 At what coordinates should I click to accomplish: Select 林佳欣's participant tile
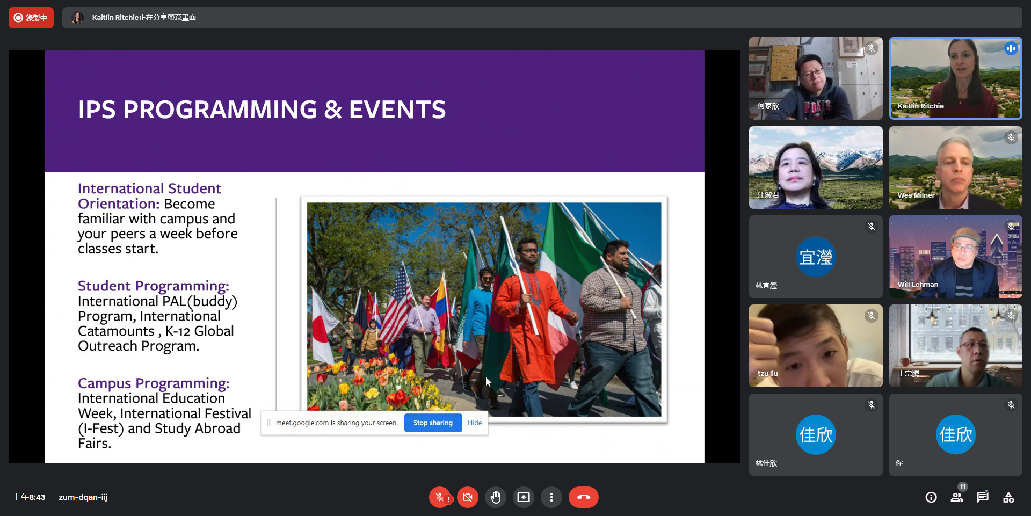click(816, 434)
